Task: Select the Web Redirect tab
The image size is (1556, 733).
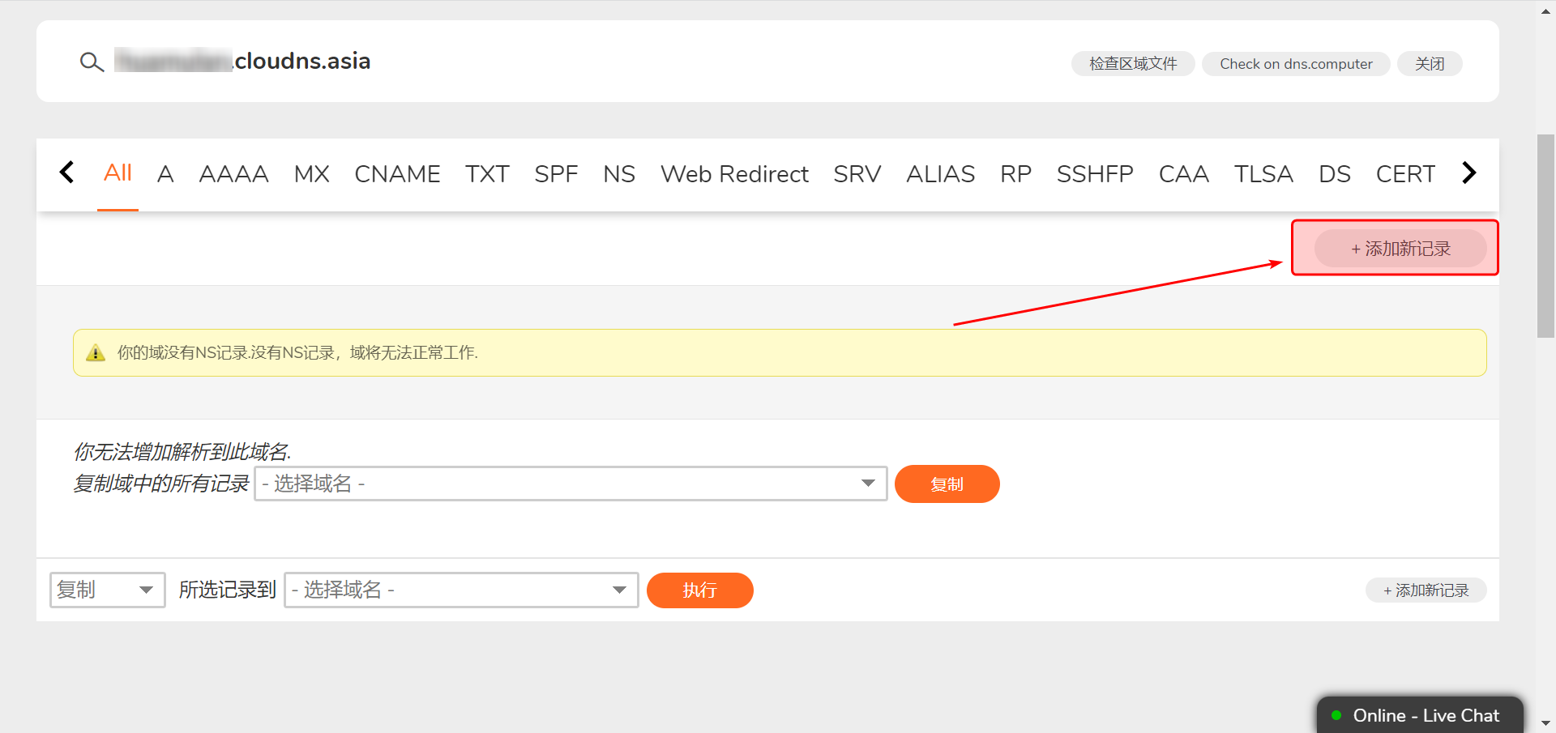Action: click(x=733, y=174)
